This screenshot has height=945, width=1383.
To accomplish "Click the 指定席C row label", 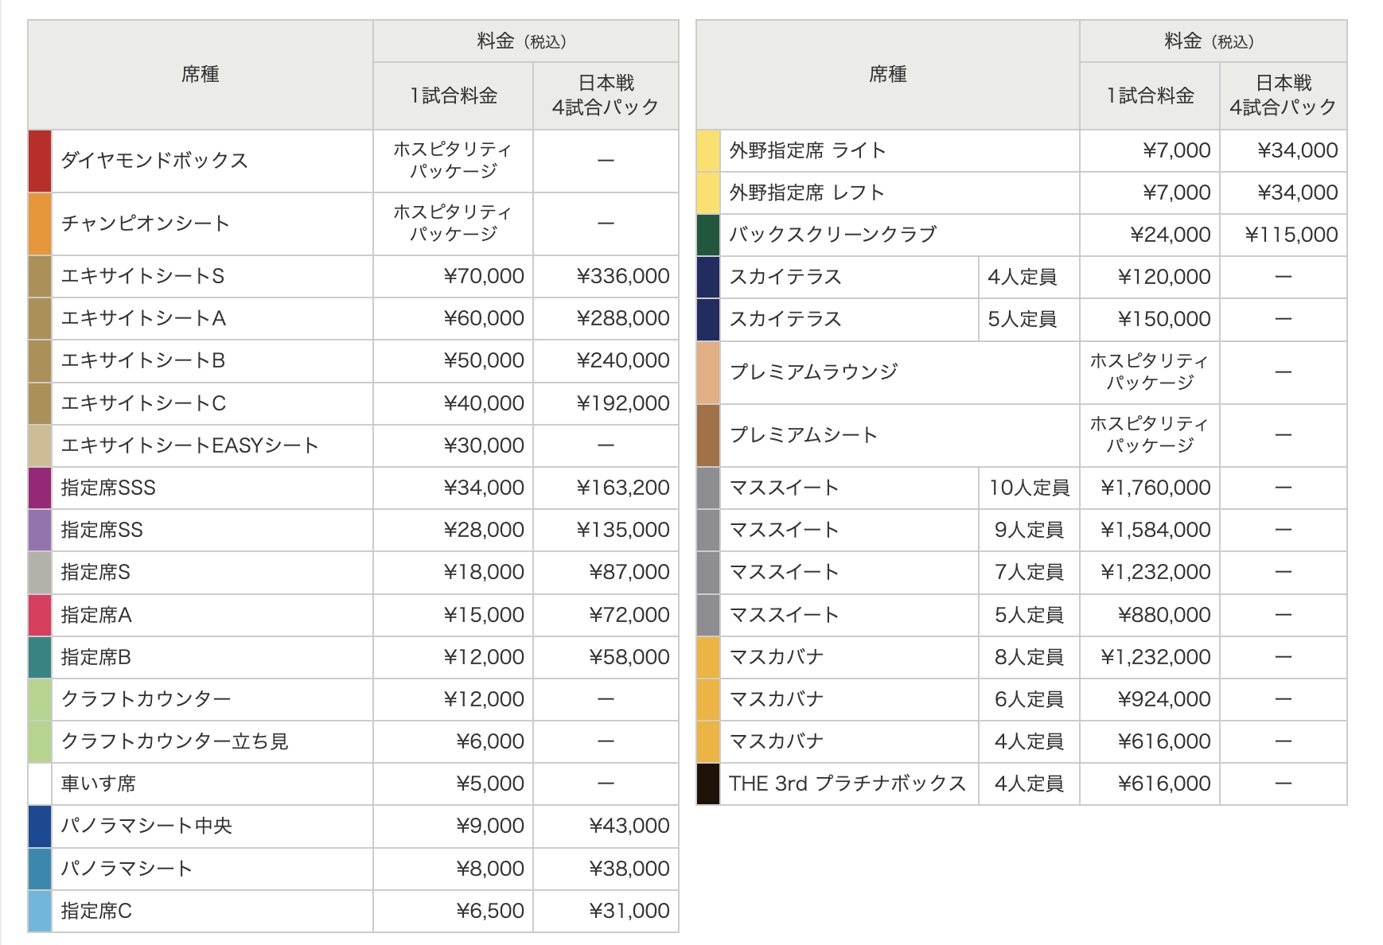I will 95,911.
